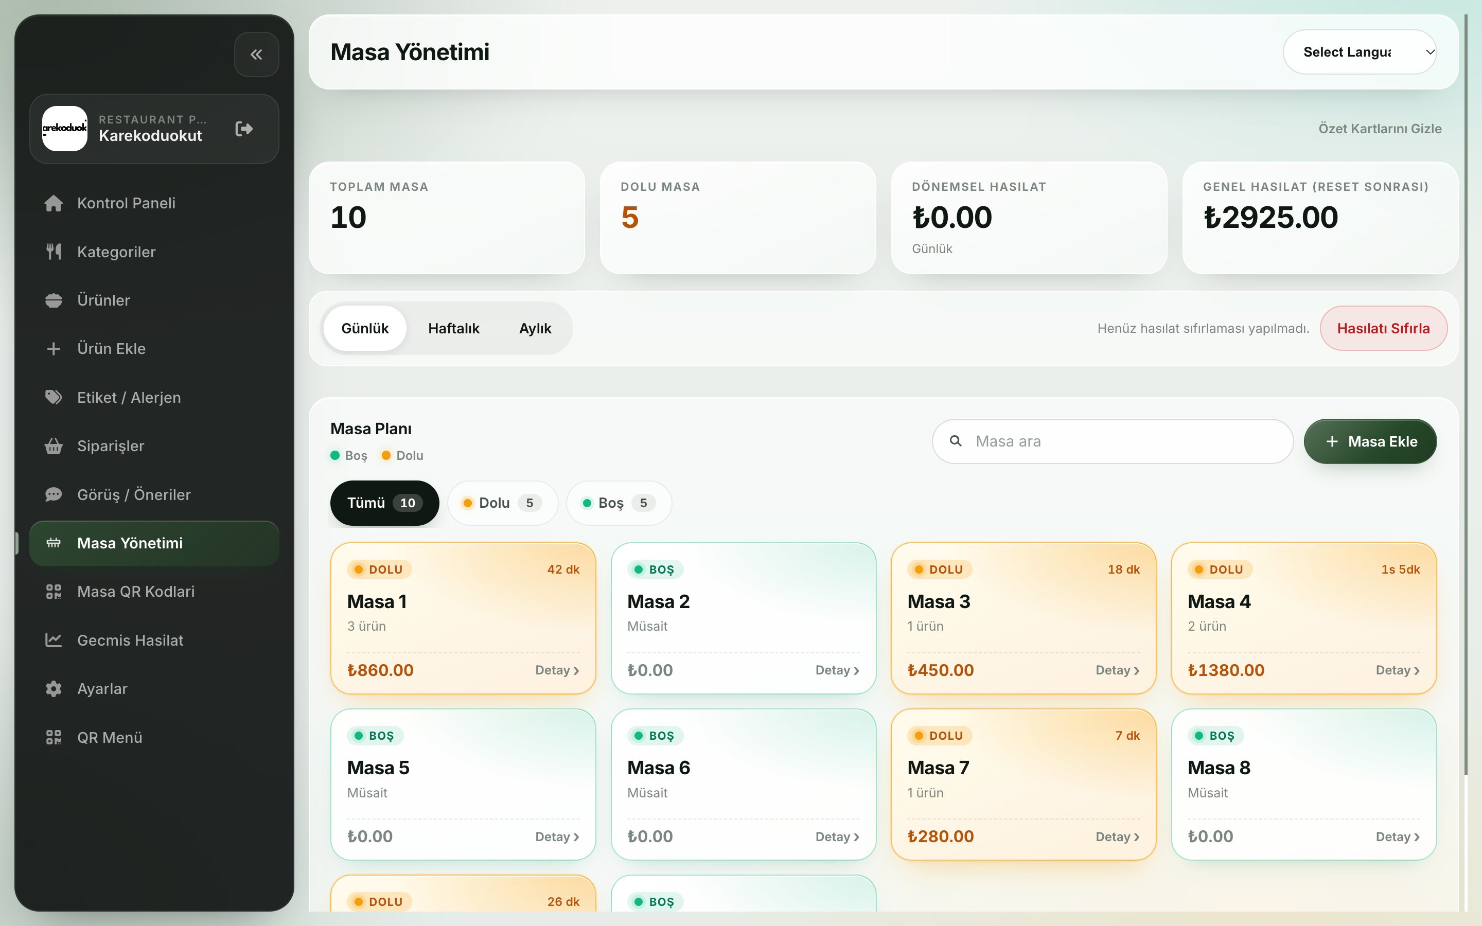This screenshot has height=926, width=1482.
Task: Click the QR icon for Masa QR Kodlari
Action: [x=54, y=592]
